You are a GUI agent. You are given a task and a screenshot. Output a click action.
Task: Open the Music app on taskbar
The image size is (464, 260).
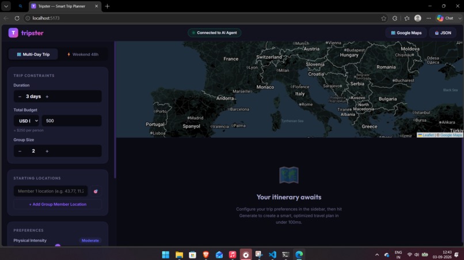tap(233, 254)
